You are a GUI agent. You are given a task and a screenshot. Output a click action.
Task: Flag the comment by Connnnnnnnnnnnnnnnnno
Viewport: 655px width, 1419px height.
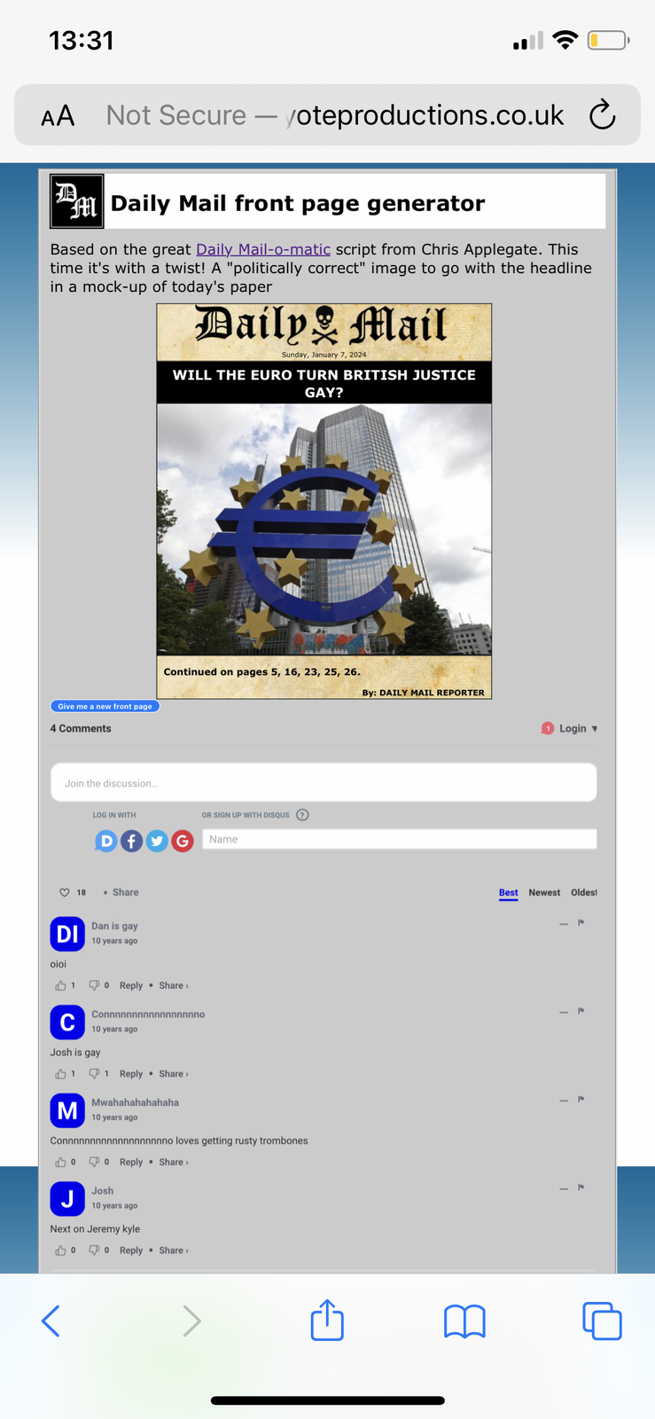(x=581, y=1011)
